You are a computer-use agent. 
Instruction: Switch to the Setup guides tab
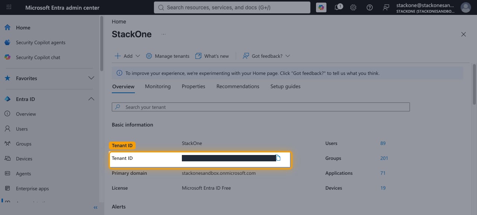pos(285,86)
